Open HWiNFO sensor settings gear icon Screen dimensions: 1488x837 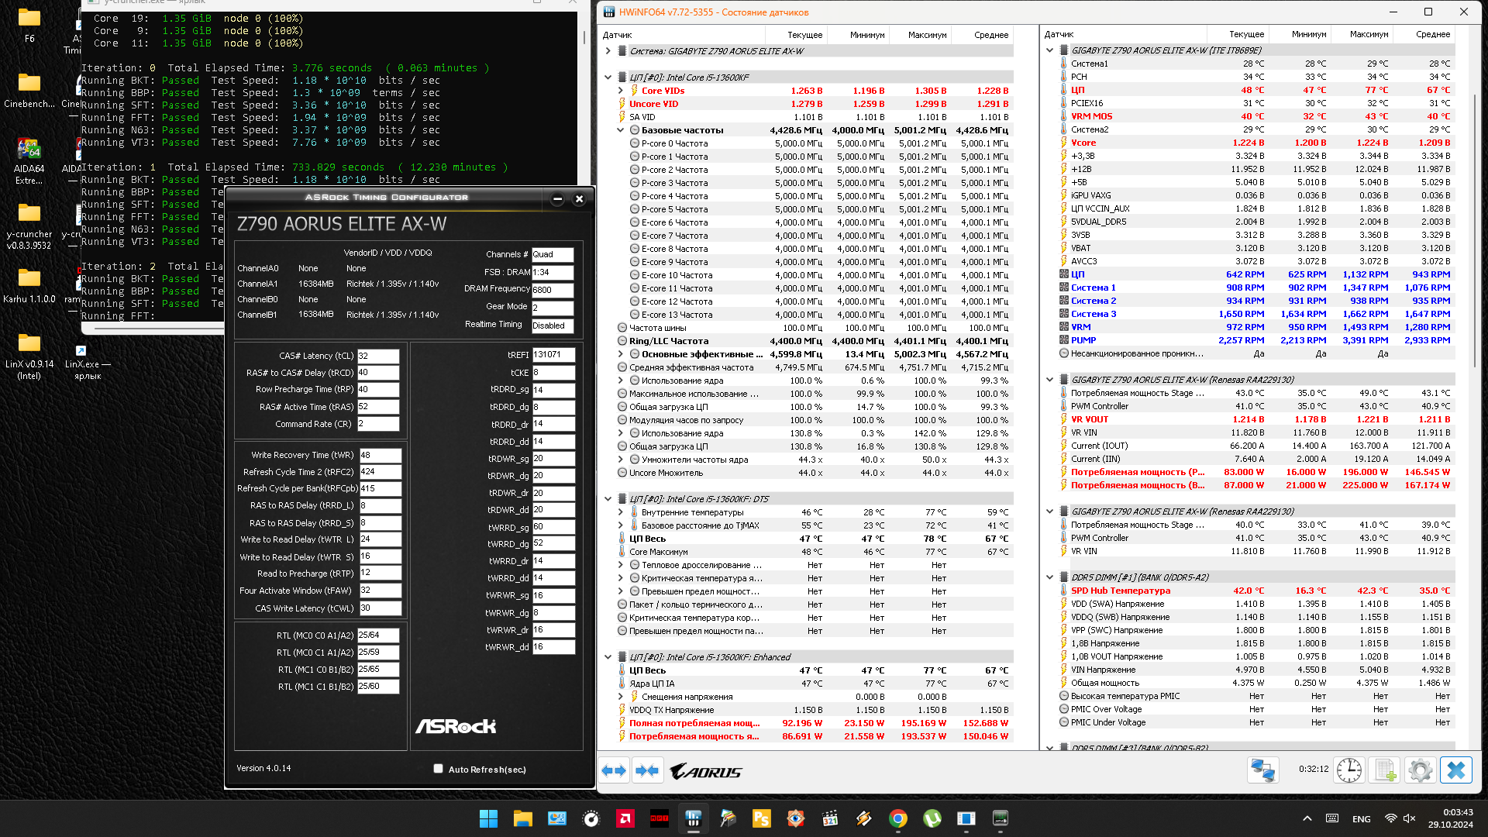coord(1420,770)
